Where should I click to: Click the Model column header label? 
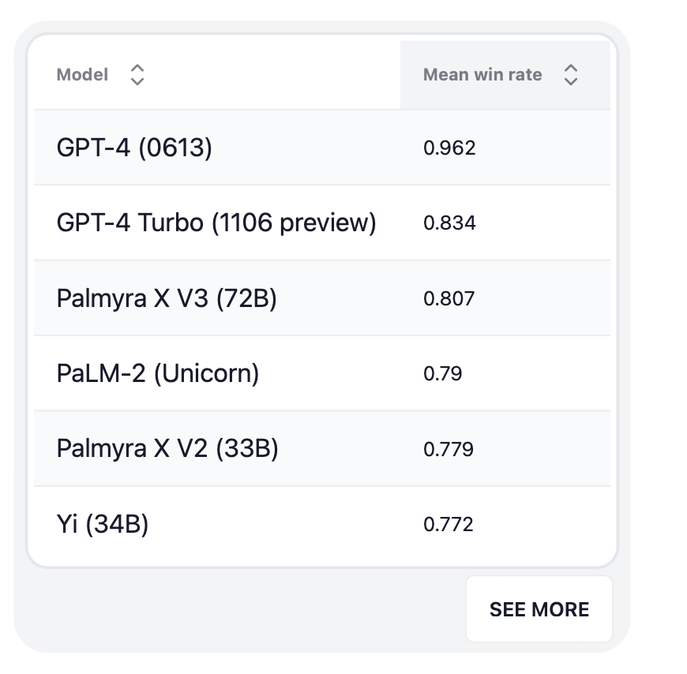point(82,75)
